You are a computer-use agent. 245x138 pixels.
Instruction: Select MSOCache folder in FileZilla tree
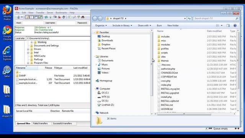coord(39,56)
